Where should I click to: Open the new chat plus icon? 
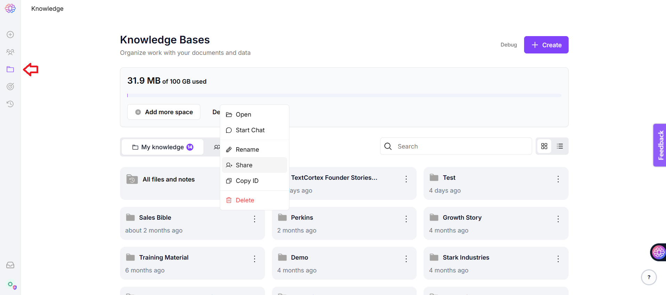click(10, 34)
